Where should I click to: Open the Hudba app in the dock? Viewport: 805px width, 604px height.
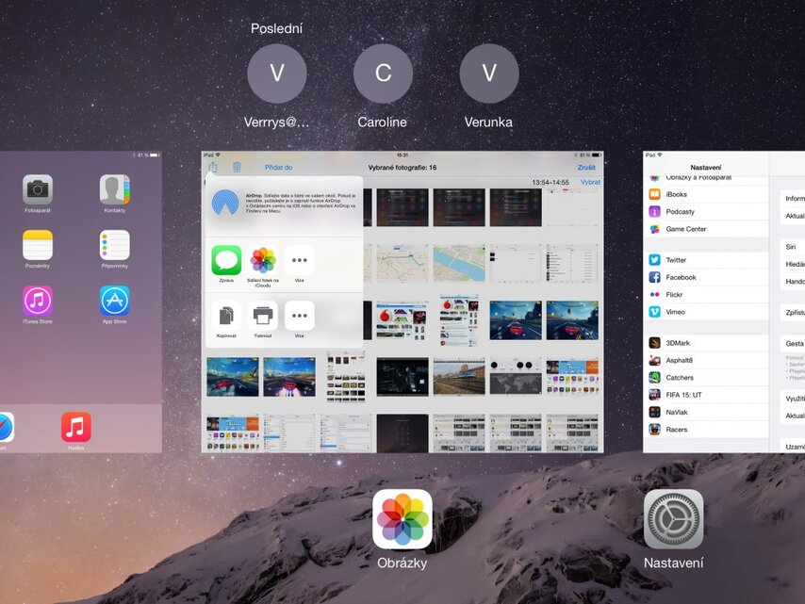75,427
